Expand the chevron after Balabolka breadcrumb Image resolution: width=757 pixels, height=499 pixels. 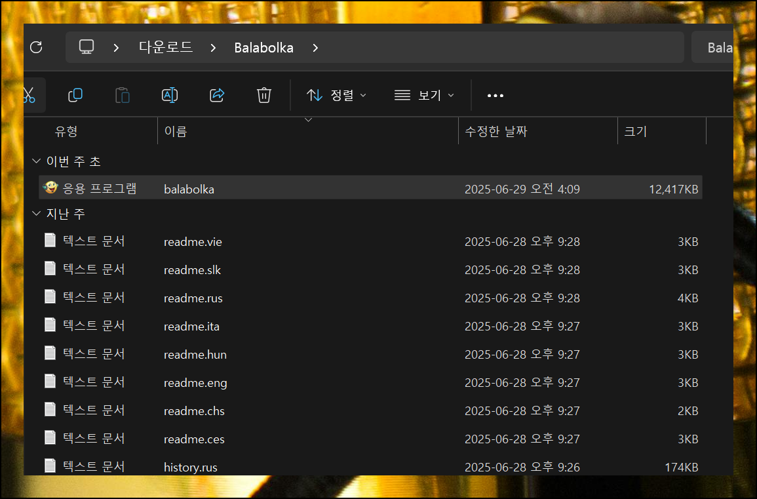(315, 47)
